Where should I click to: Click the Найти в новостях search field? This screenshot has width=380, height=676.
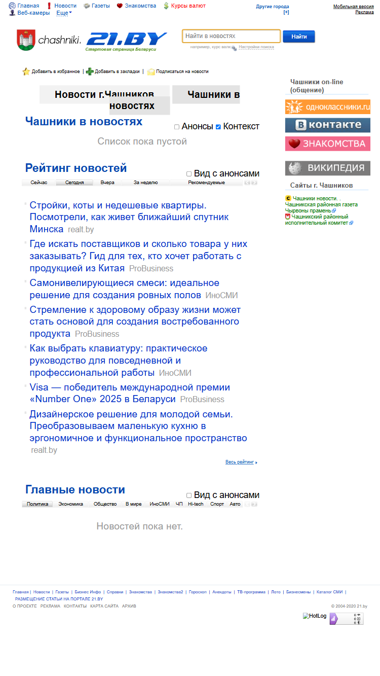pos(231,36)
